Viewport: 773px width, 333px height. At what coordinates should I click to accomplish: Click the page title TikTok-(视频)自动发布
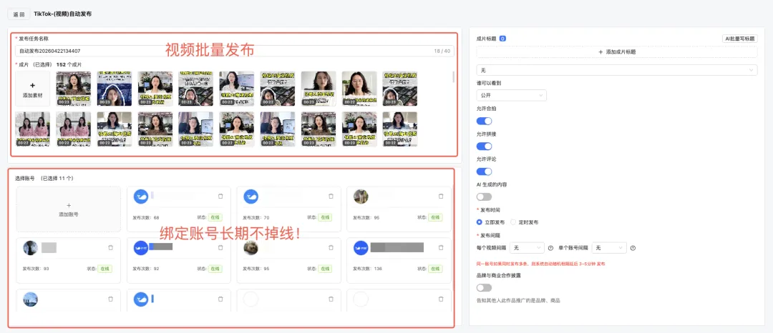[x=62, y=14]
